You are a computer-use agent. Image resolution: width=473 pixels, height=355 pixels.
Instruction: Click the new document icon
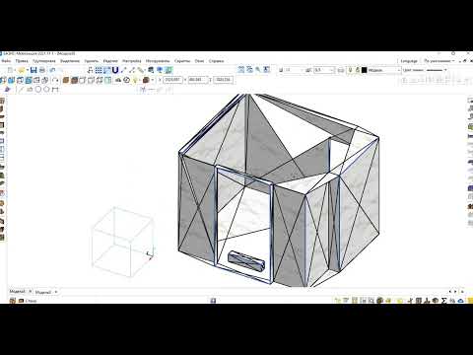[10, 70]
